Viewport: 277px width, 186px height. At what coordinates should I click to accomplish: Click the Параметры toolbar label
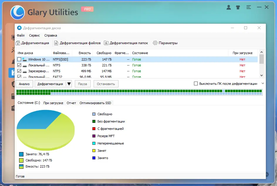click(x=168, y=43)
